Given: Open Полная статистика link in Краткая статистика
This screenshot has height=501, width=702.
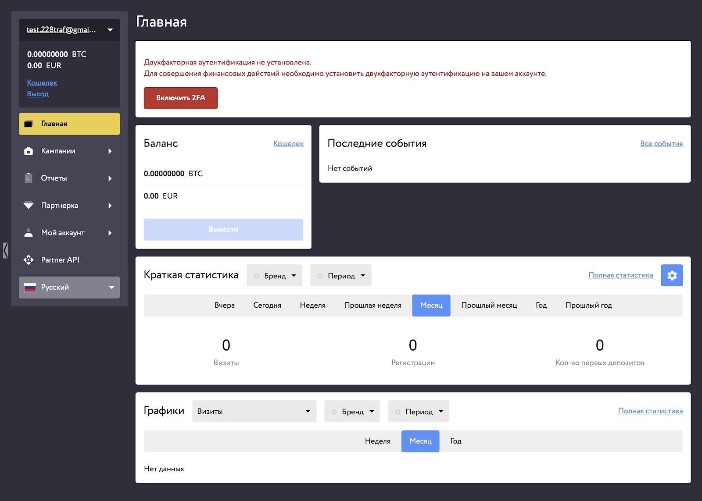Looking at the screenshot, I should 620,275.
